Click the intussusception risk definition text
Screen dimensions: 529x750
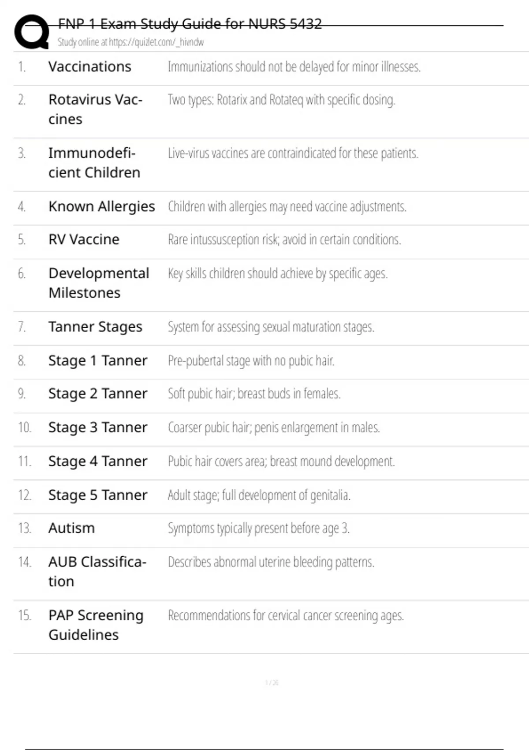(x=284, y=240)
